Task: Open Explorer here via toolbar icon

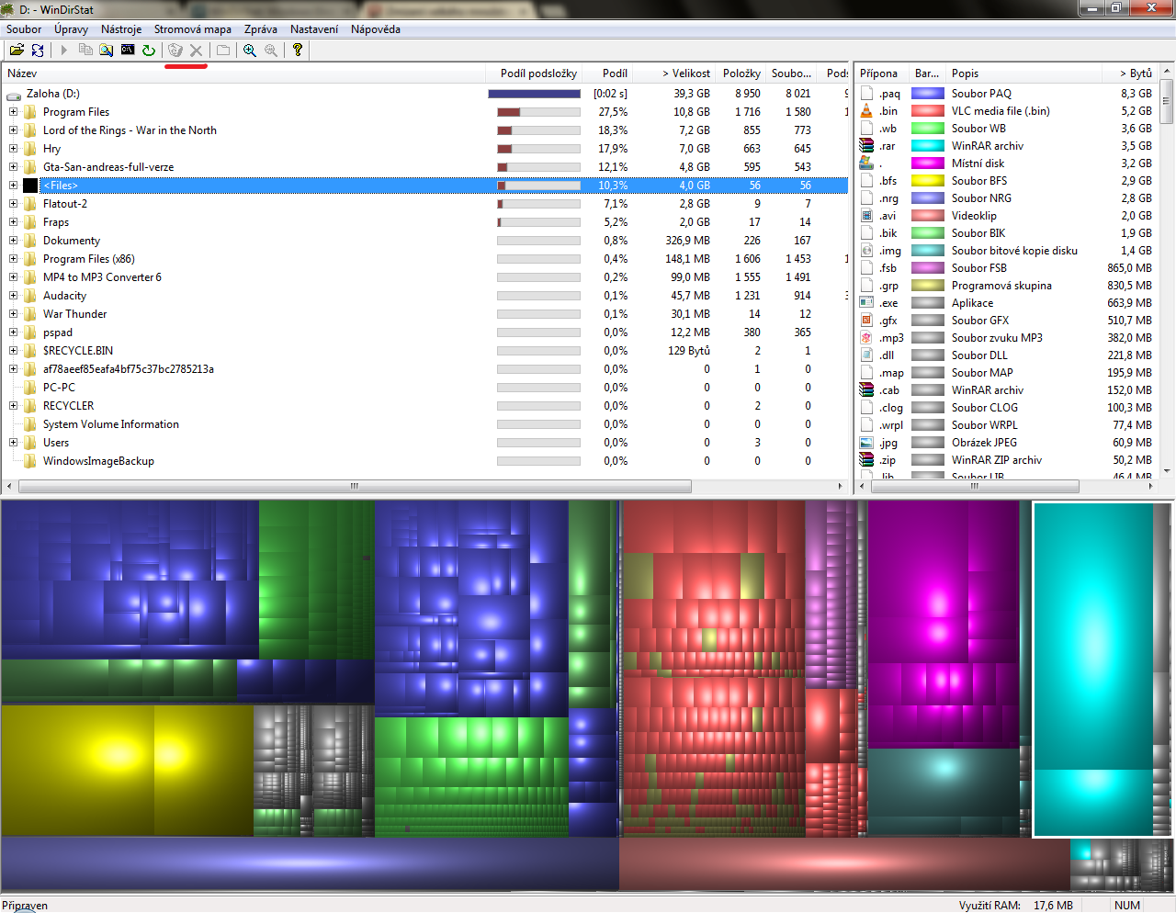Action: click(107, 51)
